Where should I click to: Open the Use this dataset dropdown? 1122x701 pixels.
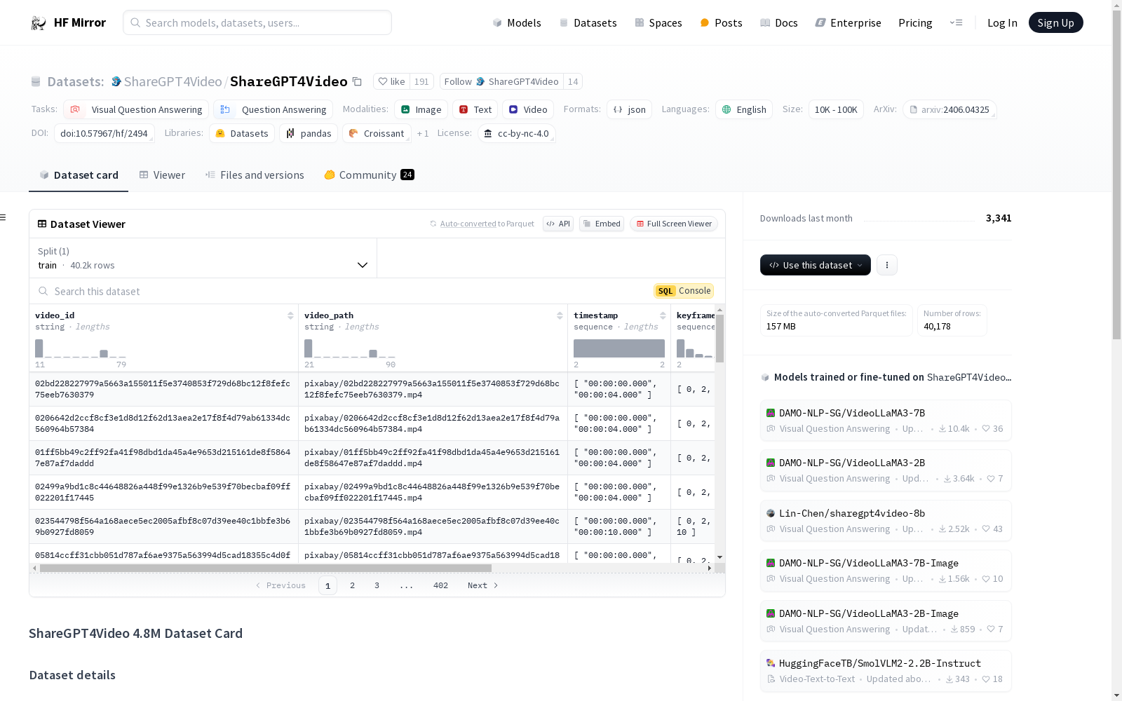tap(816, 265)
